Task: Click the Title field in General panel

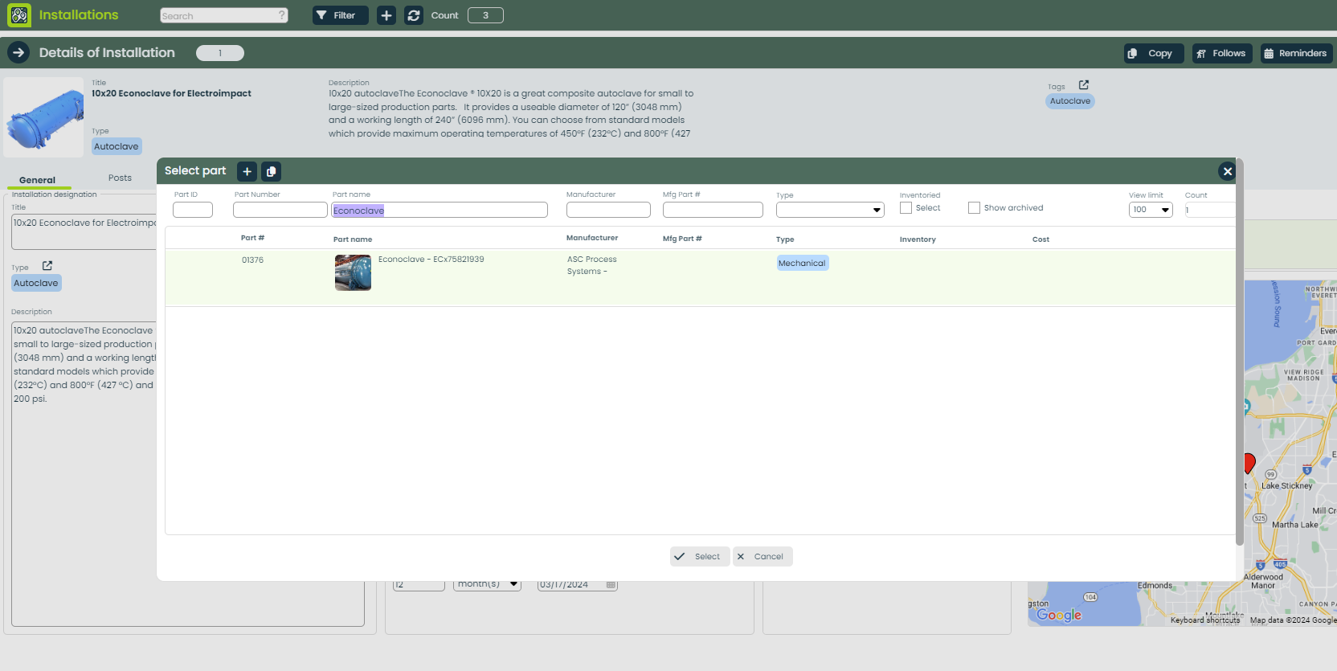Action: (x=84, y=231)
